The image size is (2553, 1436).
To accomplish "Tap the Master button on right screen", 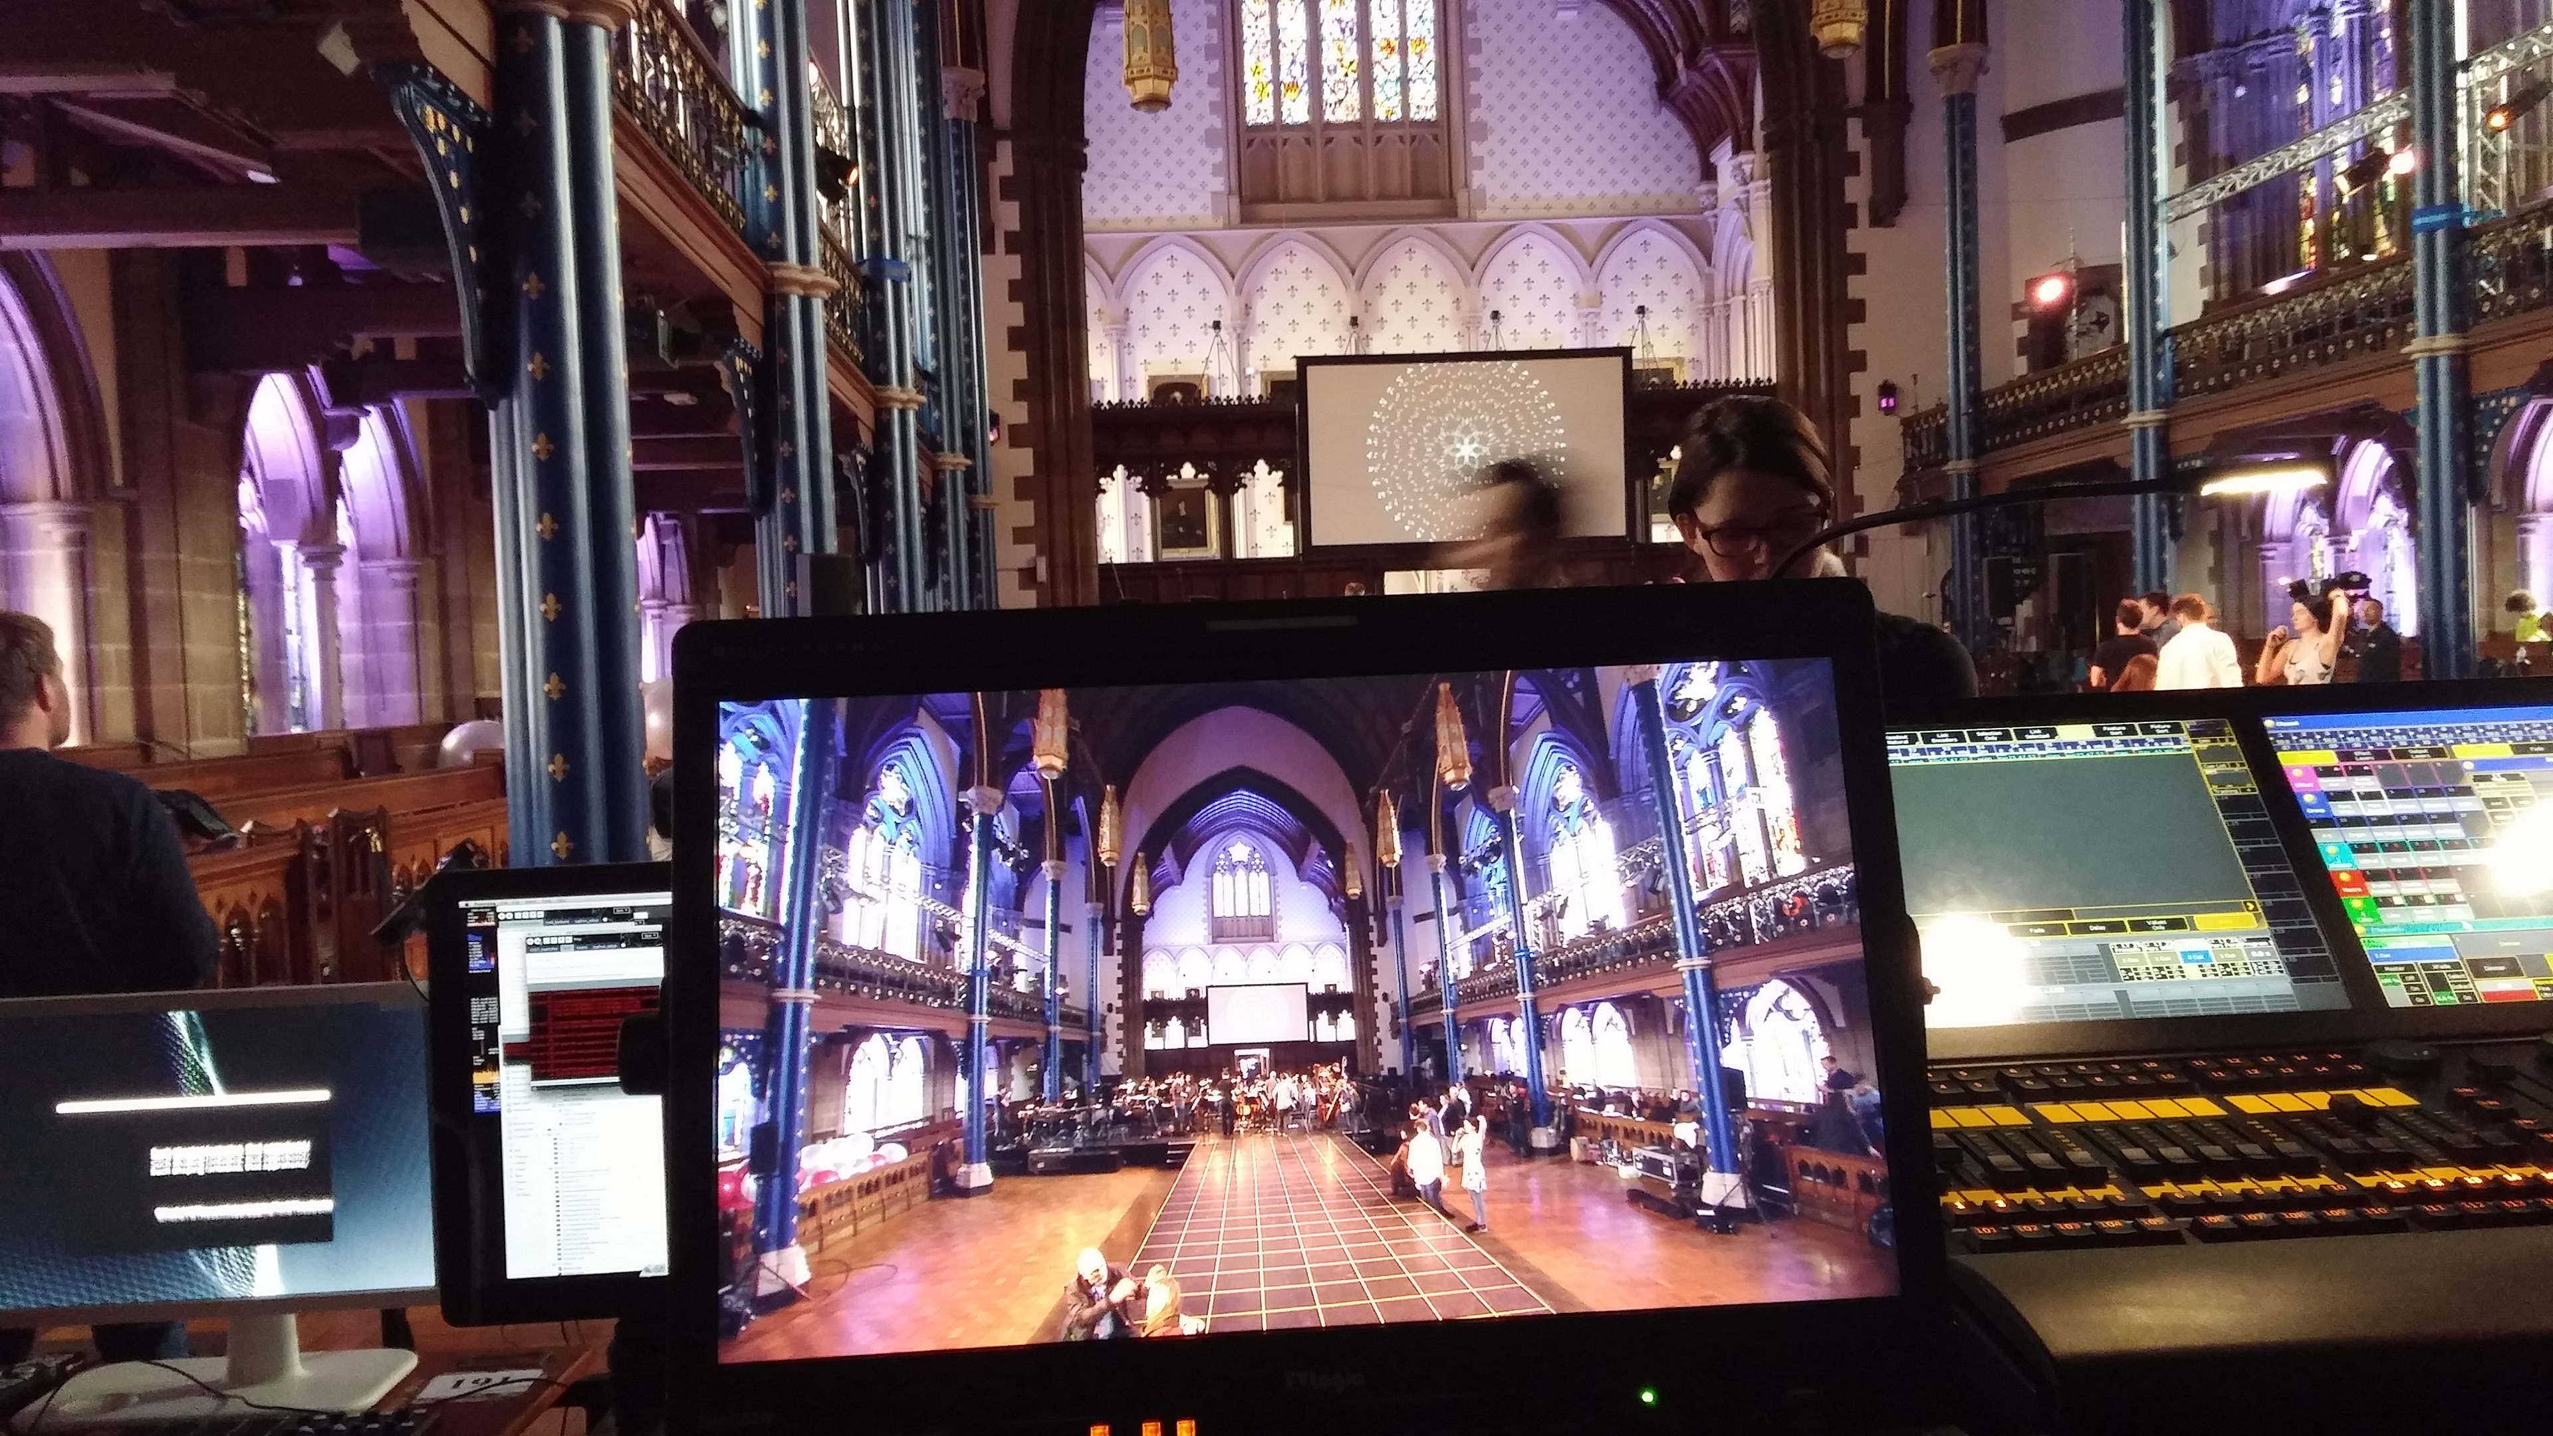I will point(2395,968).
